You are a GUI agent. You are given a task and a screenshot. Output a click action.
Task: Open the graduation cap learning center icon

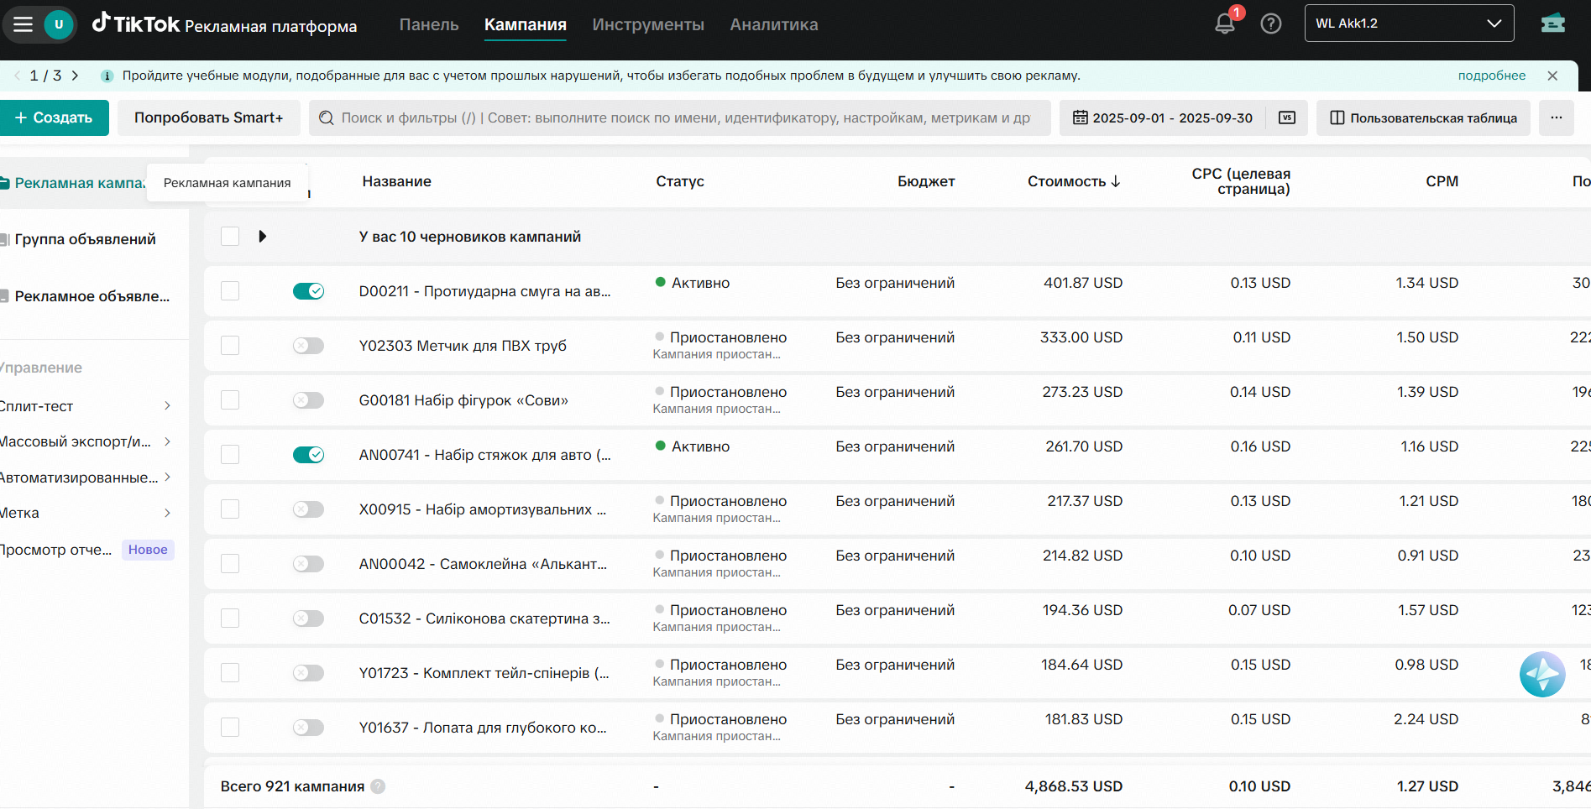(x=1552, y=23)
